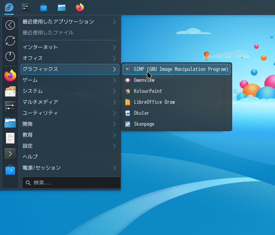The height and width of the screenshot is (235, 275).
Task: Expand 最近使用したアプリケーション chevron
Action: (x=114, y=22)
